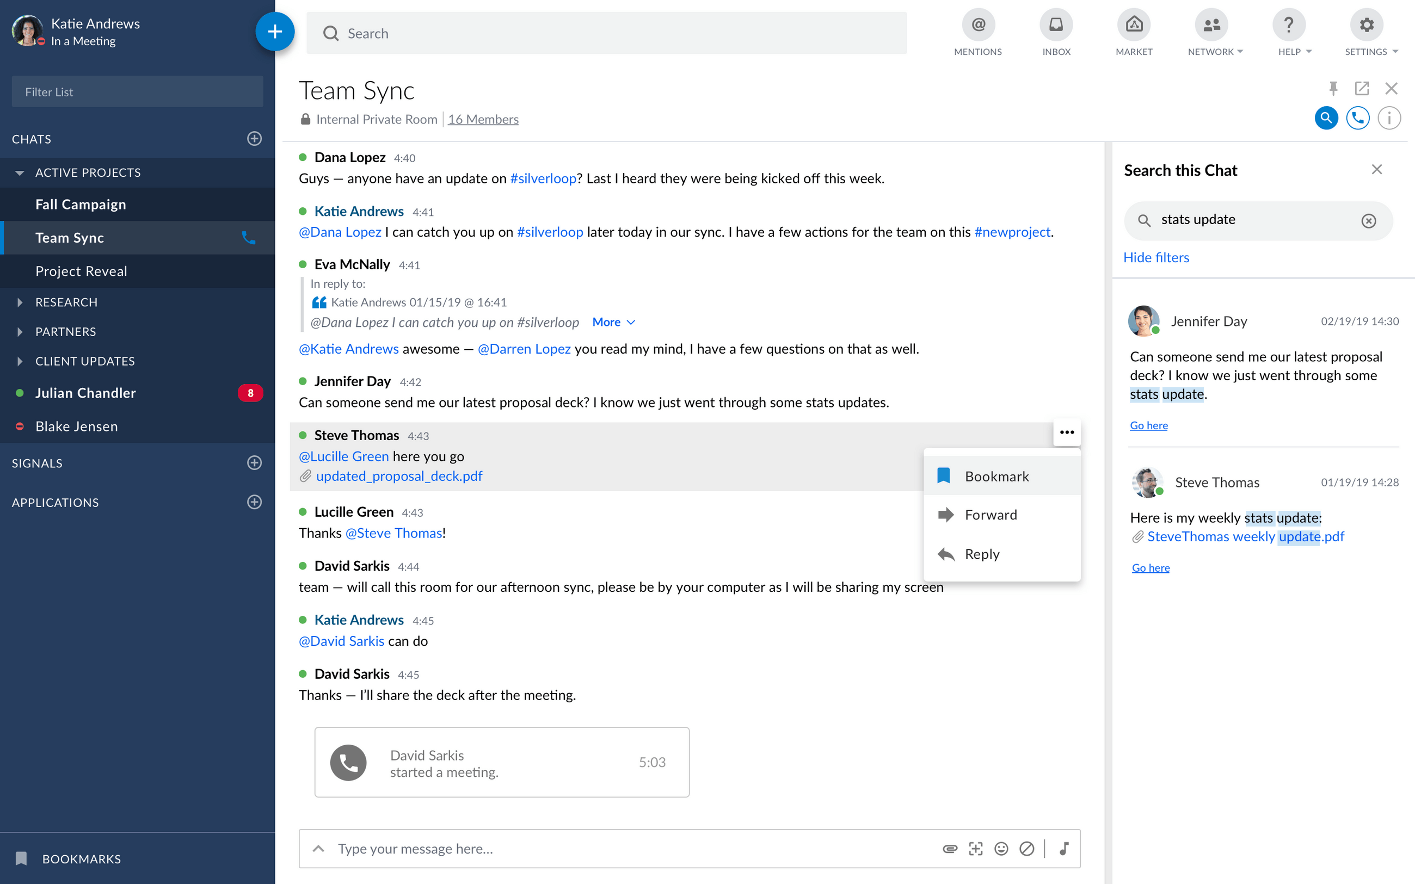Start a call with the phone icon
This screenshot has width=1415, height=884.
click(1357, 118)
